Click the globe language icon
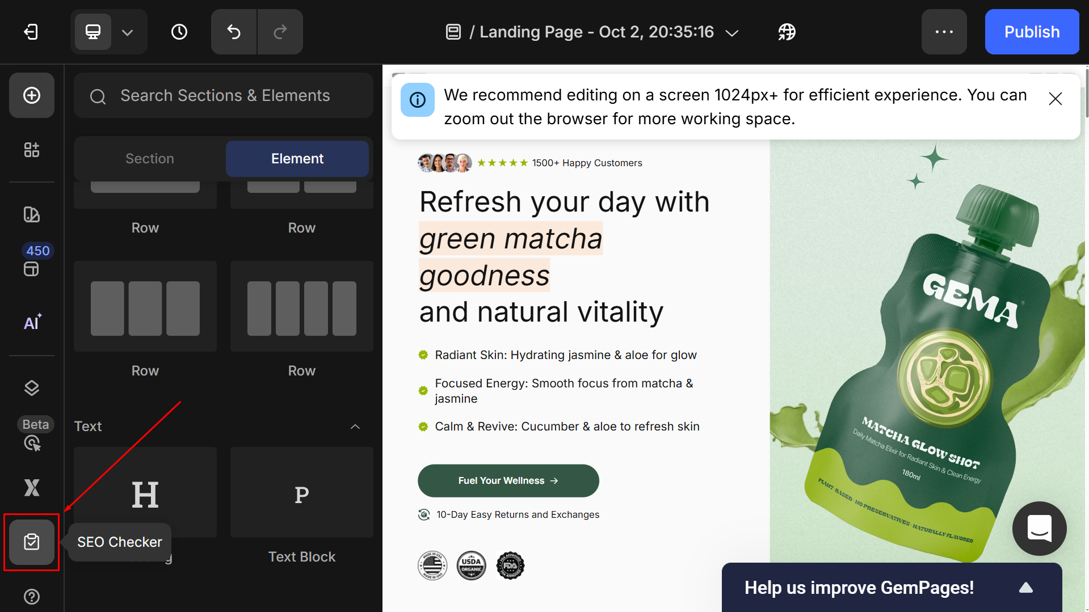 click(787, 32)
